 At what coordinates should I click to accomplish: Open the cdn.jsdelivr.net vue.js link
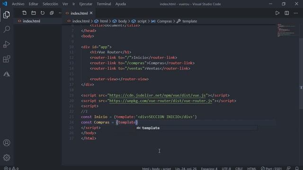click(x=157, y=95)
